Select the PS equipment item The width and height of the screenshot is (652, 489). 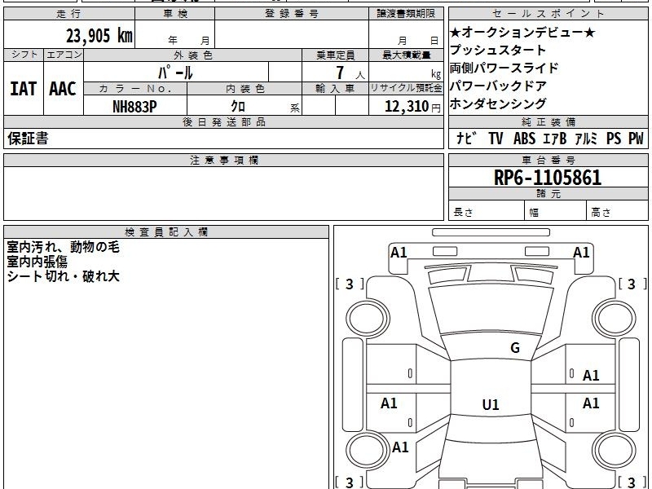[x=614, y=139]
